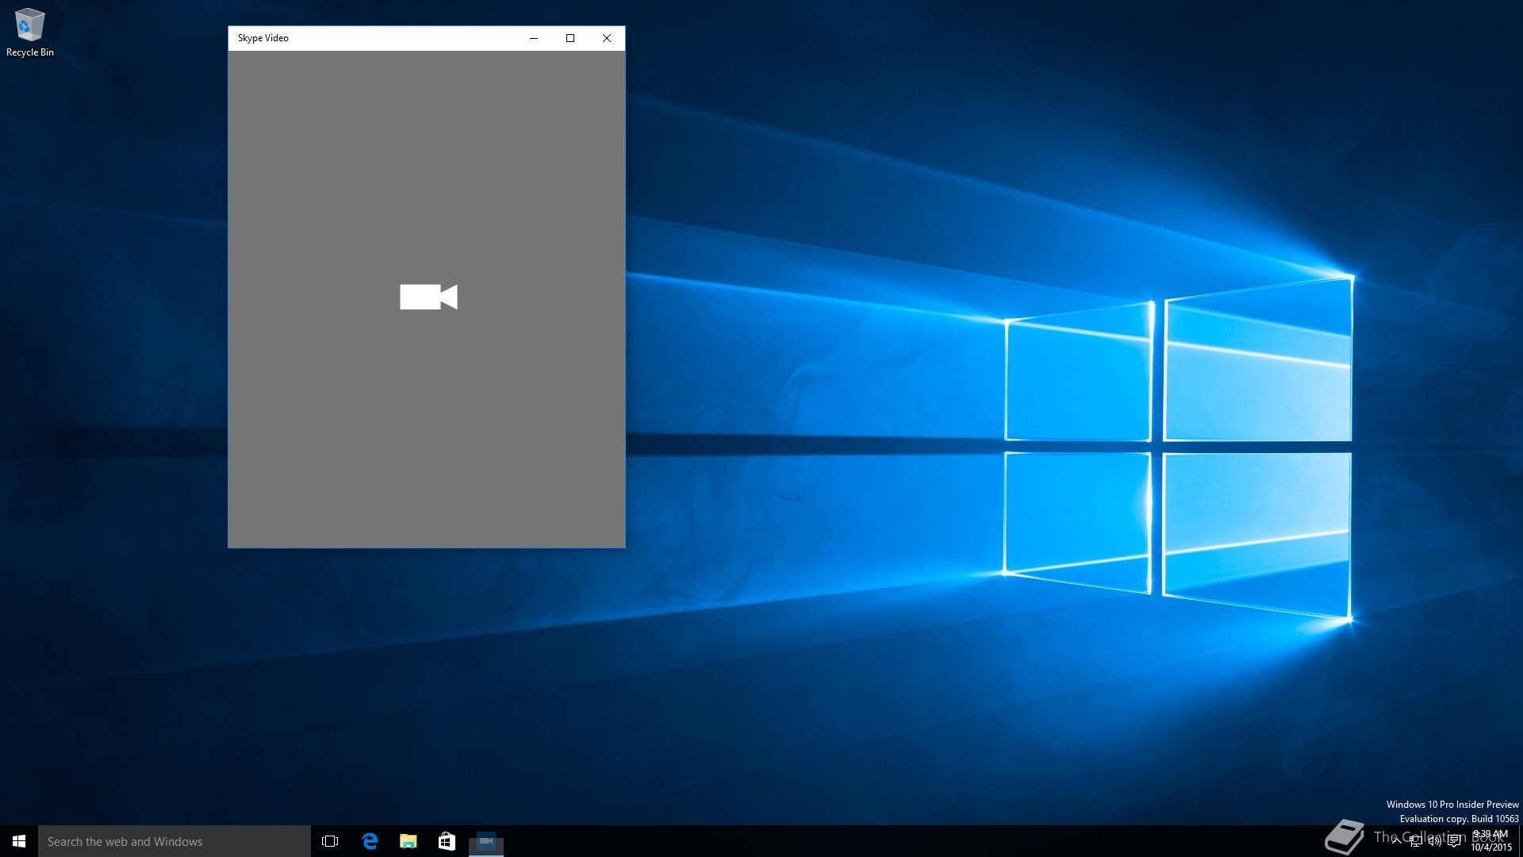Launch Microsoft Edge from the taskbar
The image size is (1523, 857).
point(370,841)
